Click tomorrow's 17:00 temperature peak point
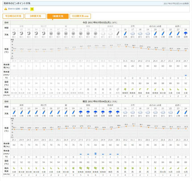Screen dimensions: 192x181 [134, 126]
